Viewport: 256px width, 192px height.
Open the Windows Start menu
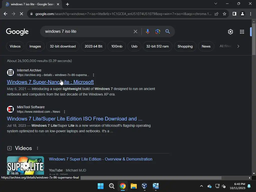click(x=100, y=186)
